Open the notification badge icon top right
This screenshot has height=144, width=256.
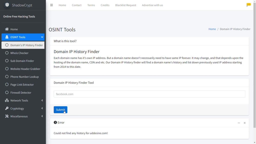pyautogui.click(x=248, y=5)
